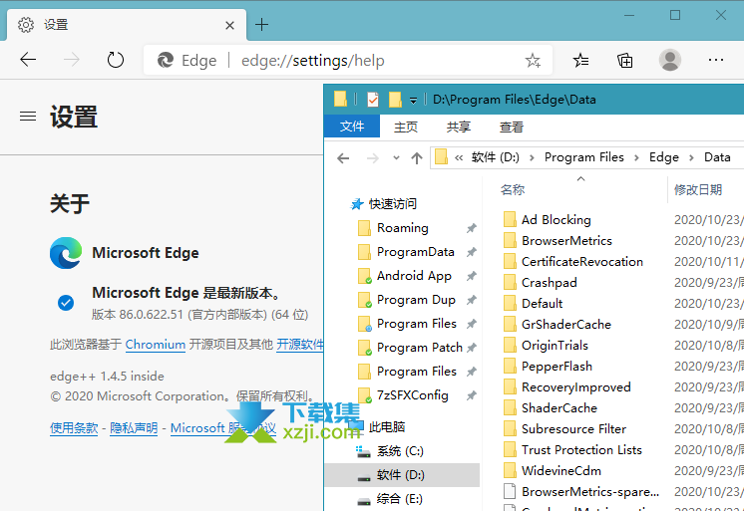Select 软件 (D:) breadcrumb segment
The image size is (744, 511).
pyautogui.click(x=496, y=157)
